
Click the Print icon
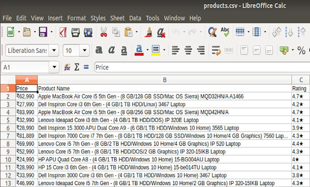(x=75, y=32)
